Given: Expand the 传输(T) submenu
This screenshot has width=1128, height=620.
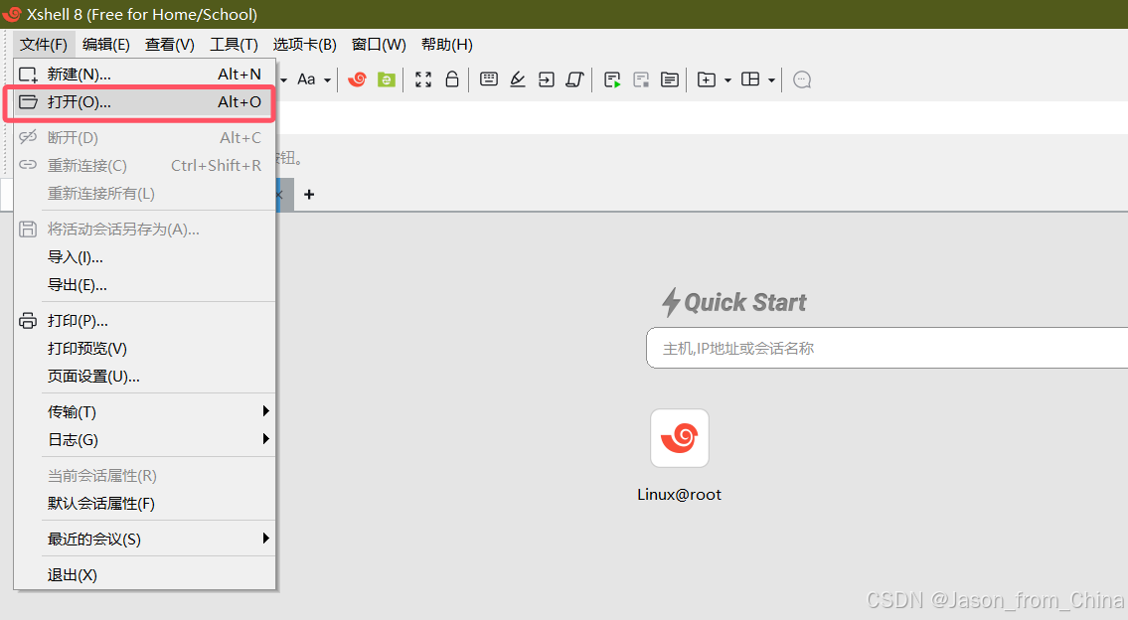Looking at the screenshot, I should point(144,411).
